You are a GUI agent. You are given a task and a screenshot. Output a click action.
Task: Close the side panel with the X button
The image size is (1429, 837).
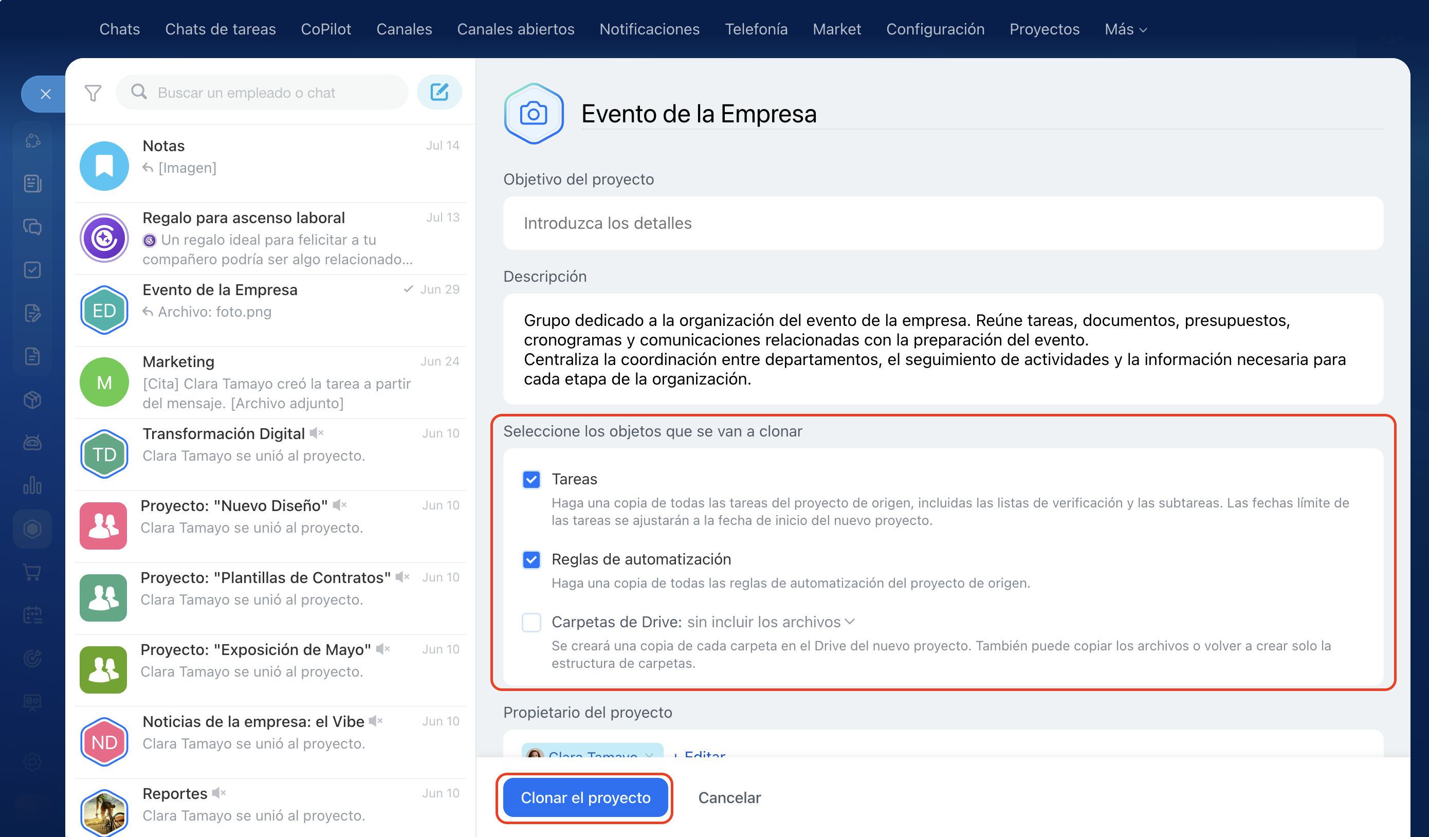[x=45, y=94]
